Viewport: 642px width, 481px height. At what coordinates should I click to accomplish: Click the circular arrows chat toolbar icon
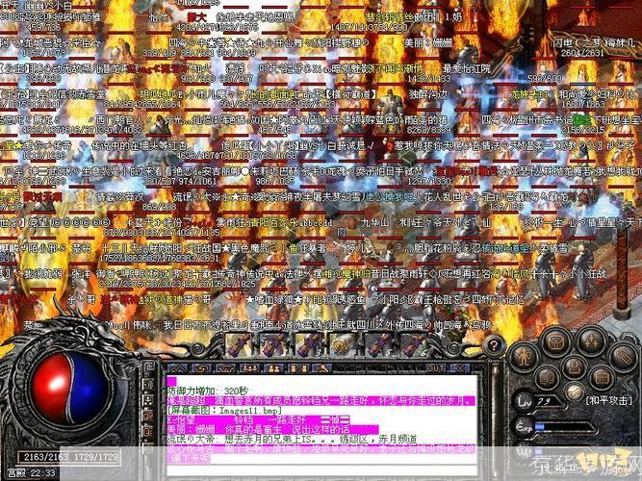[x=202, y=368]
